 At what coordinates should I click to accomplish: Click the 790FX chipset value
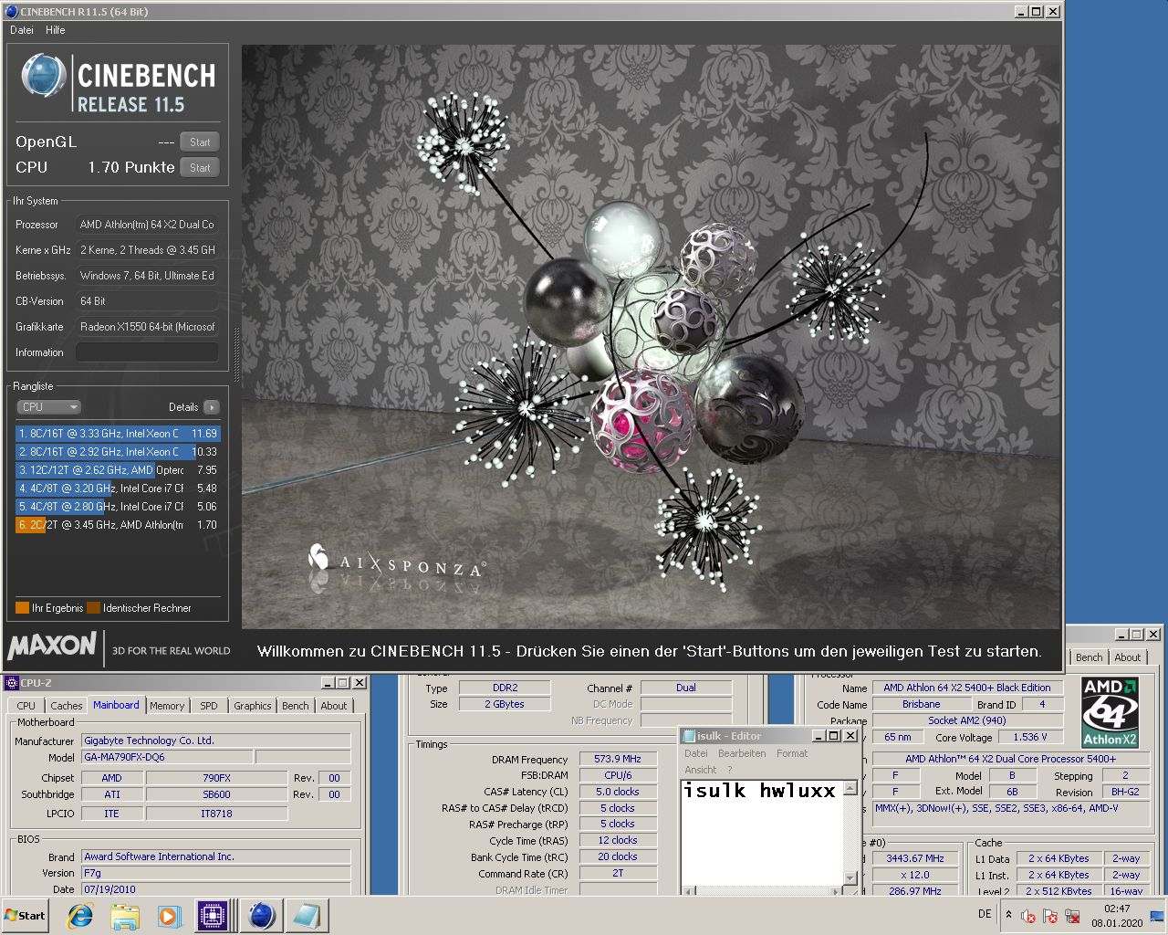[x=216, y=778]
